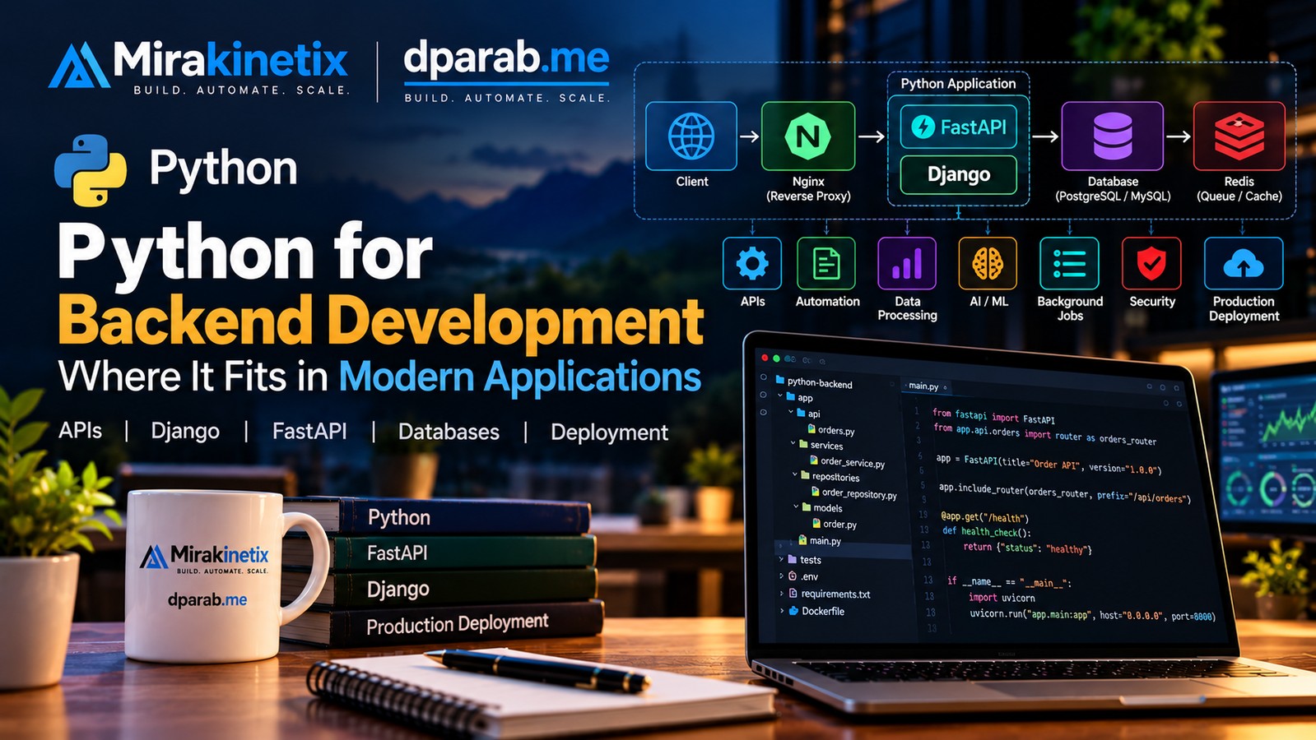
Task: Click the Background Jobs list icon
Action: (x=1069, y=263)
